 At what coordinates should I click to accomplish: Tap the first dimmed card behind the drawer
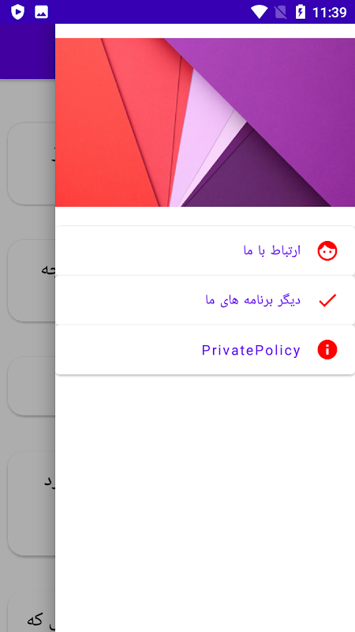(32, 164)
